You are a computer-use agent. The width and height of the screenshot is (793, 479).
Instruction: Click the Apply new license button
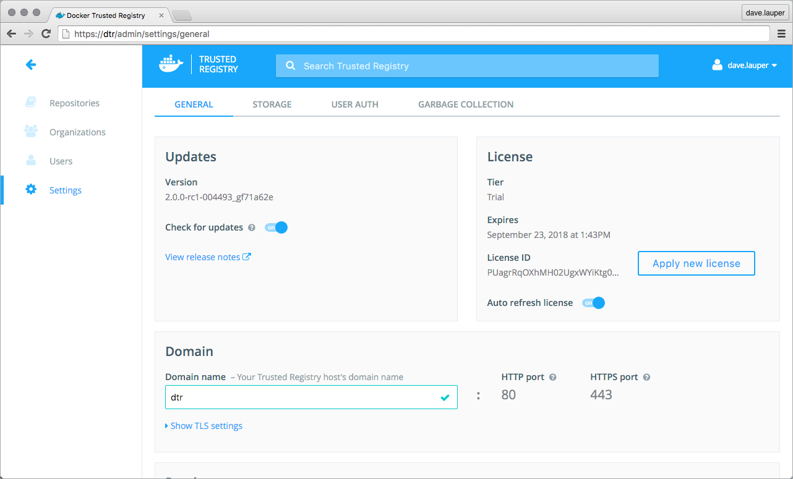coord(696,263)
